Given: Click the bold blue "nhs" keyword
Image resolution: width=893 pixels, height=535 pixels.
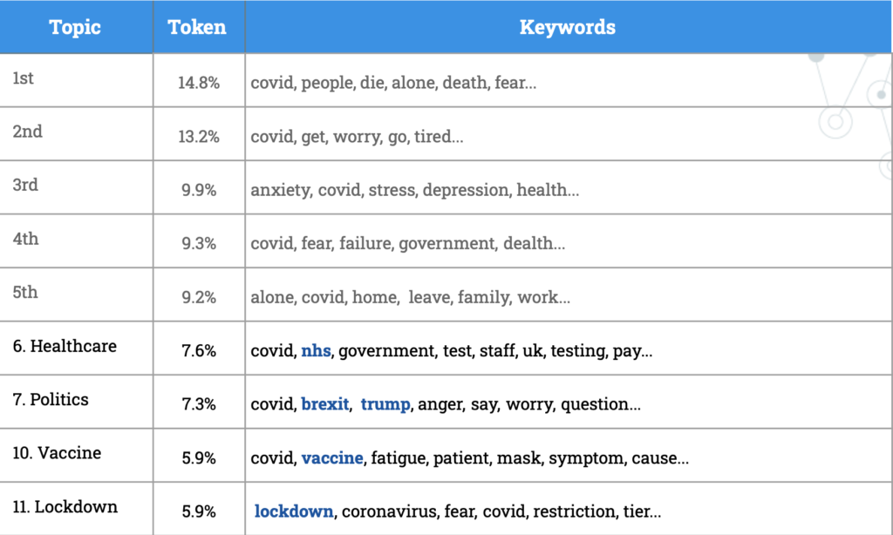Looking at the screenshot, I should click(x=316, y=351).
